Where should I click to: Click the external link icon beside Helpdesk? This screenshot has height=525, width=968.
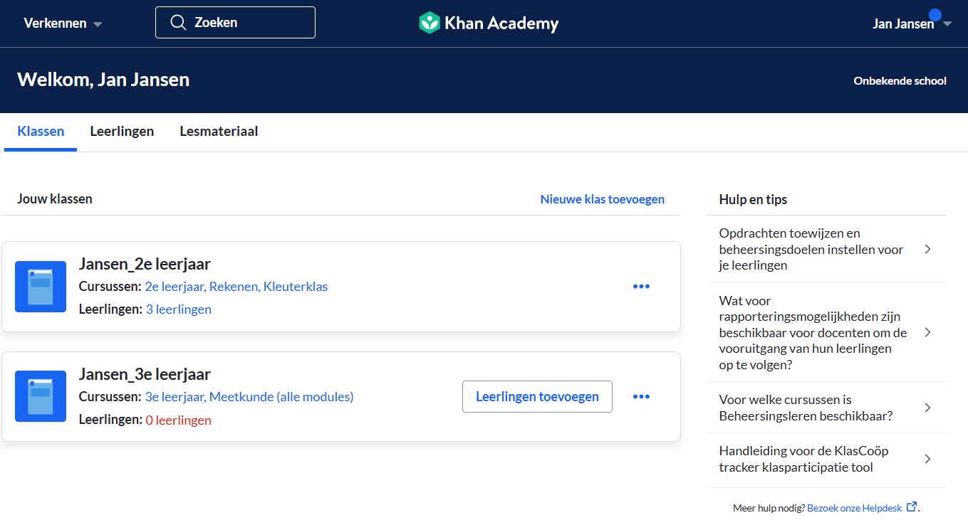(912, 506)
